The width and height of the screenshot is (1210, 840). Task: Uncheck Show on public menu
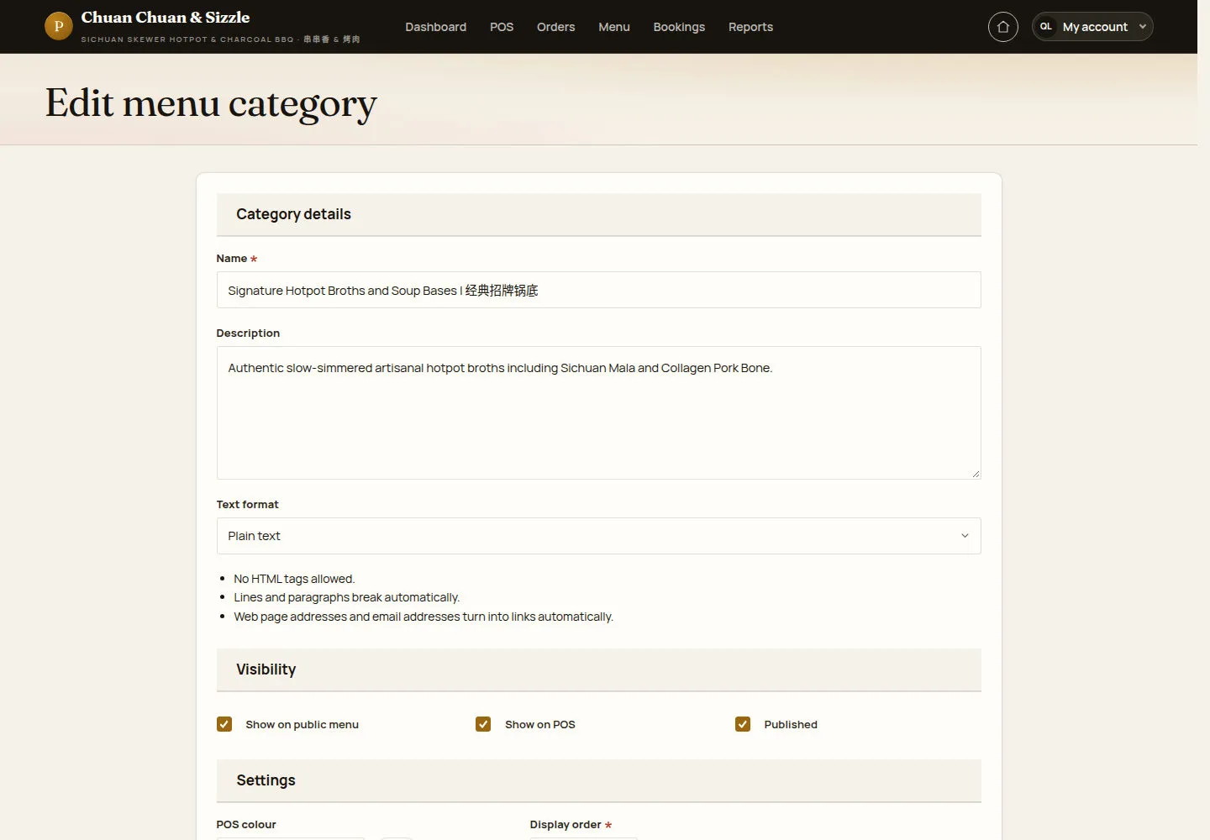(x=224, y=724)
